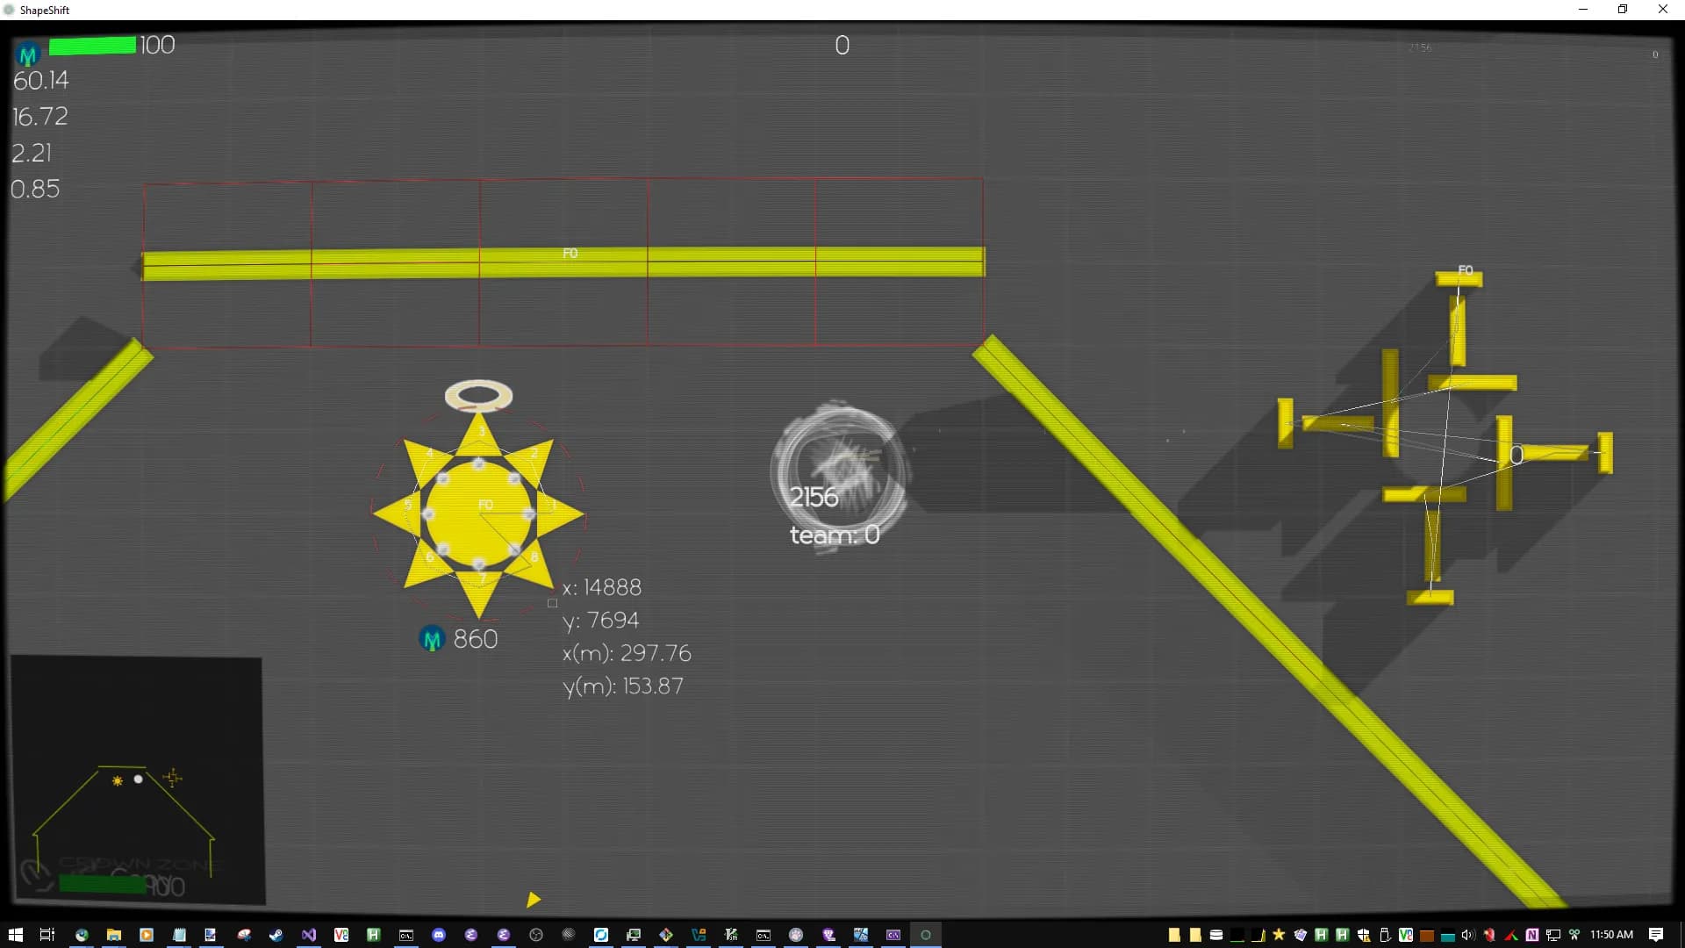
Task: Click the sun marker in the minimap
Action: (118, 780)
